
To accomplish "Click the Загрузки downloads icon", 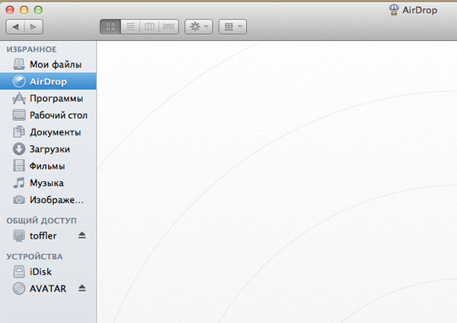I will [x=19, y=149].
